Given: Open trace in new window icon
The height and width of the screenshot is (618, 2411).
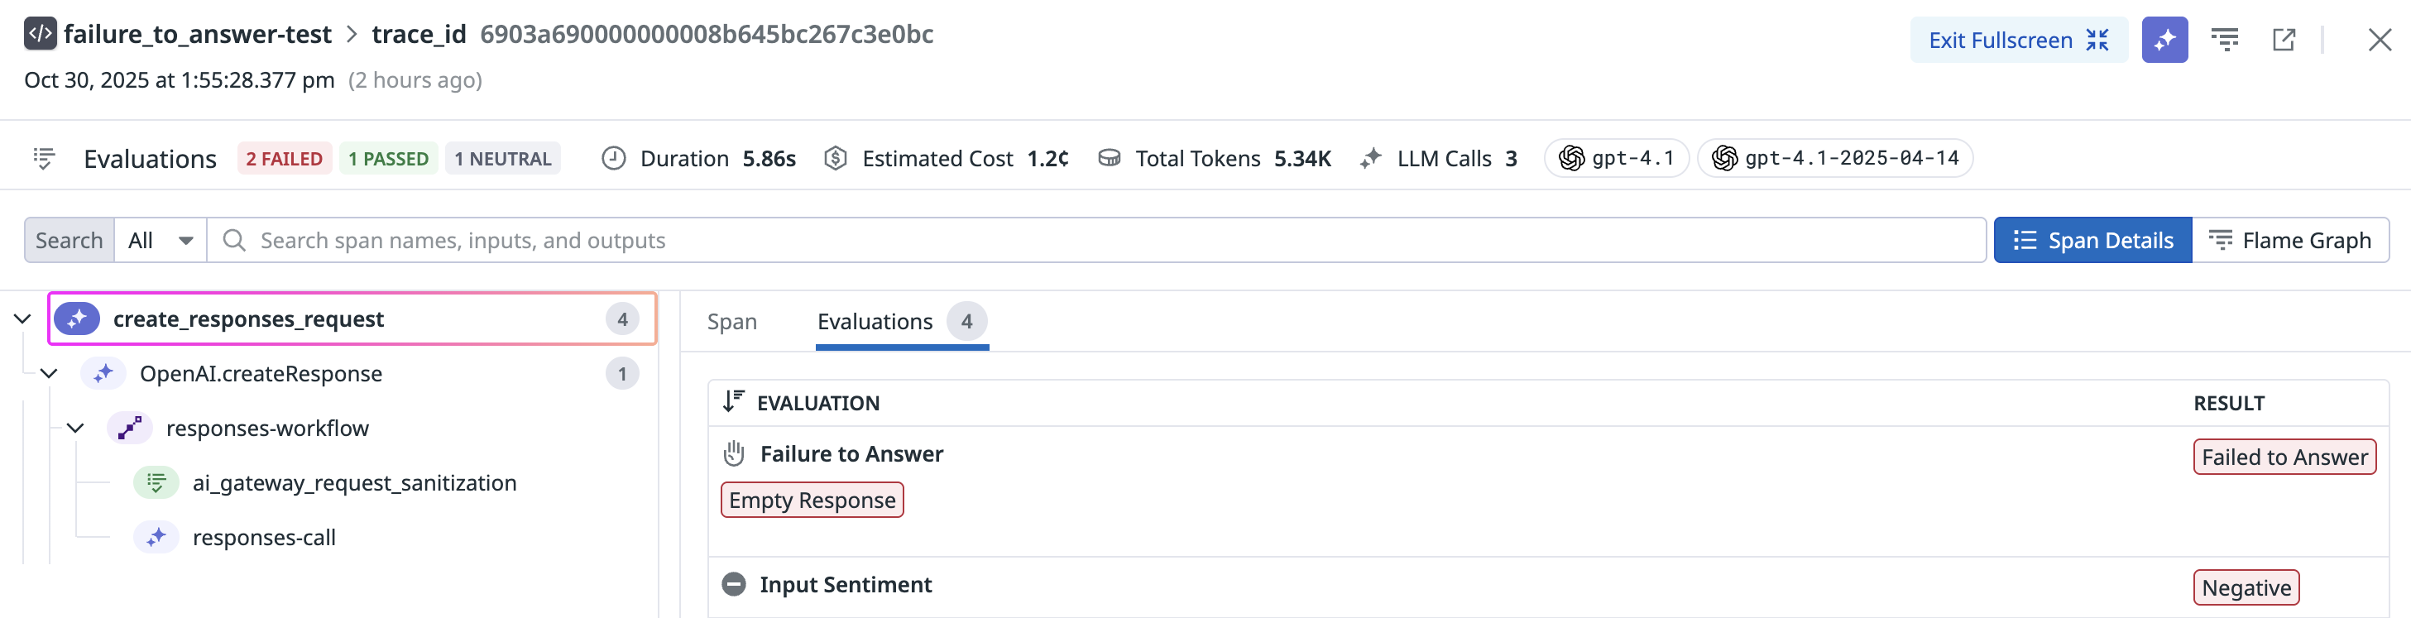Looking at the screenshot, I should pos(2284,41).
